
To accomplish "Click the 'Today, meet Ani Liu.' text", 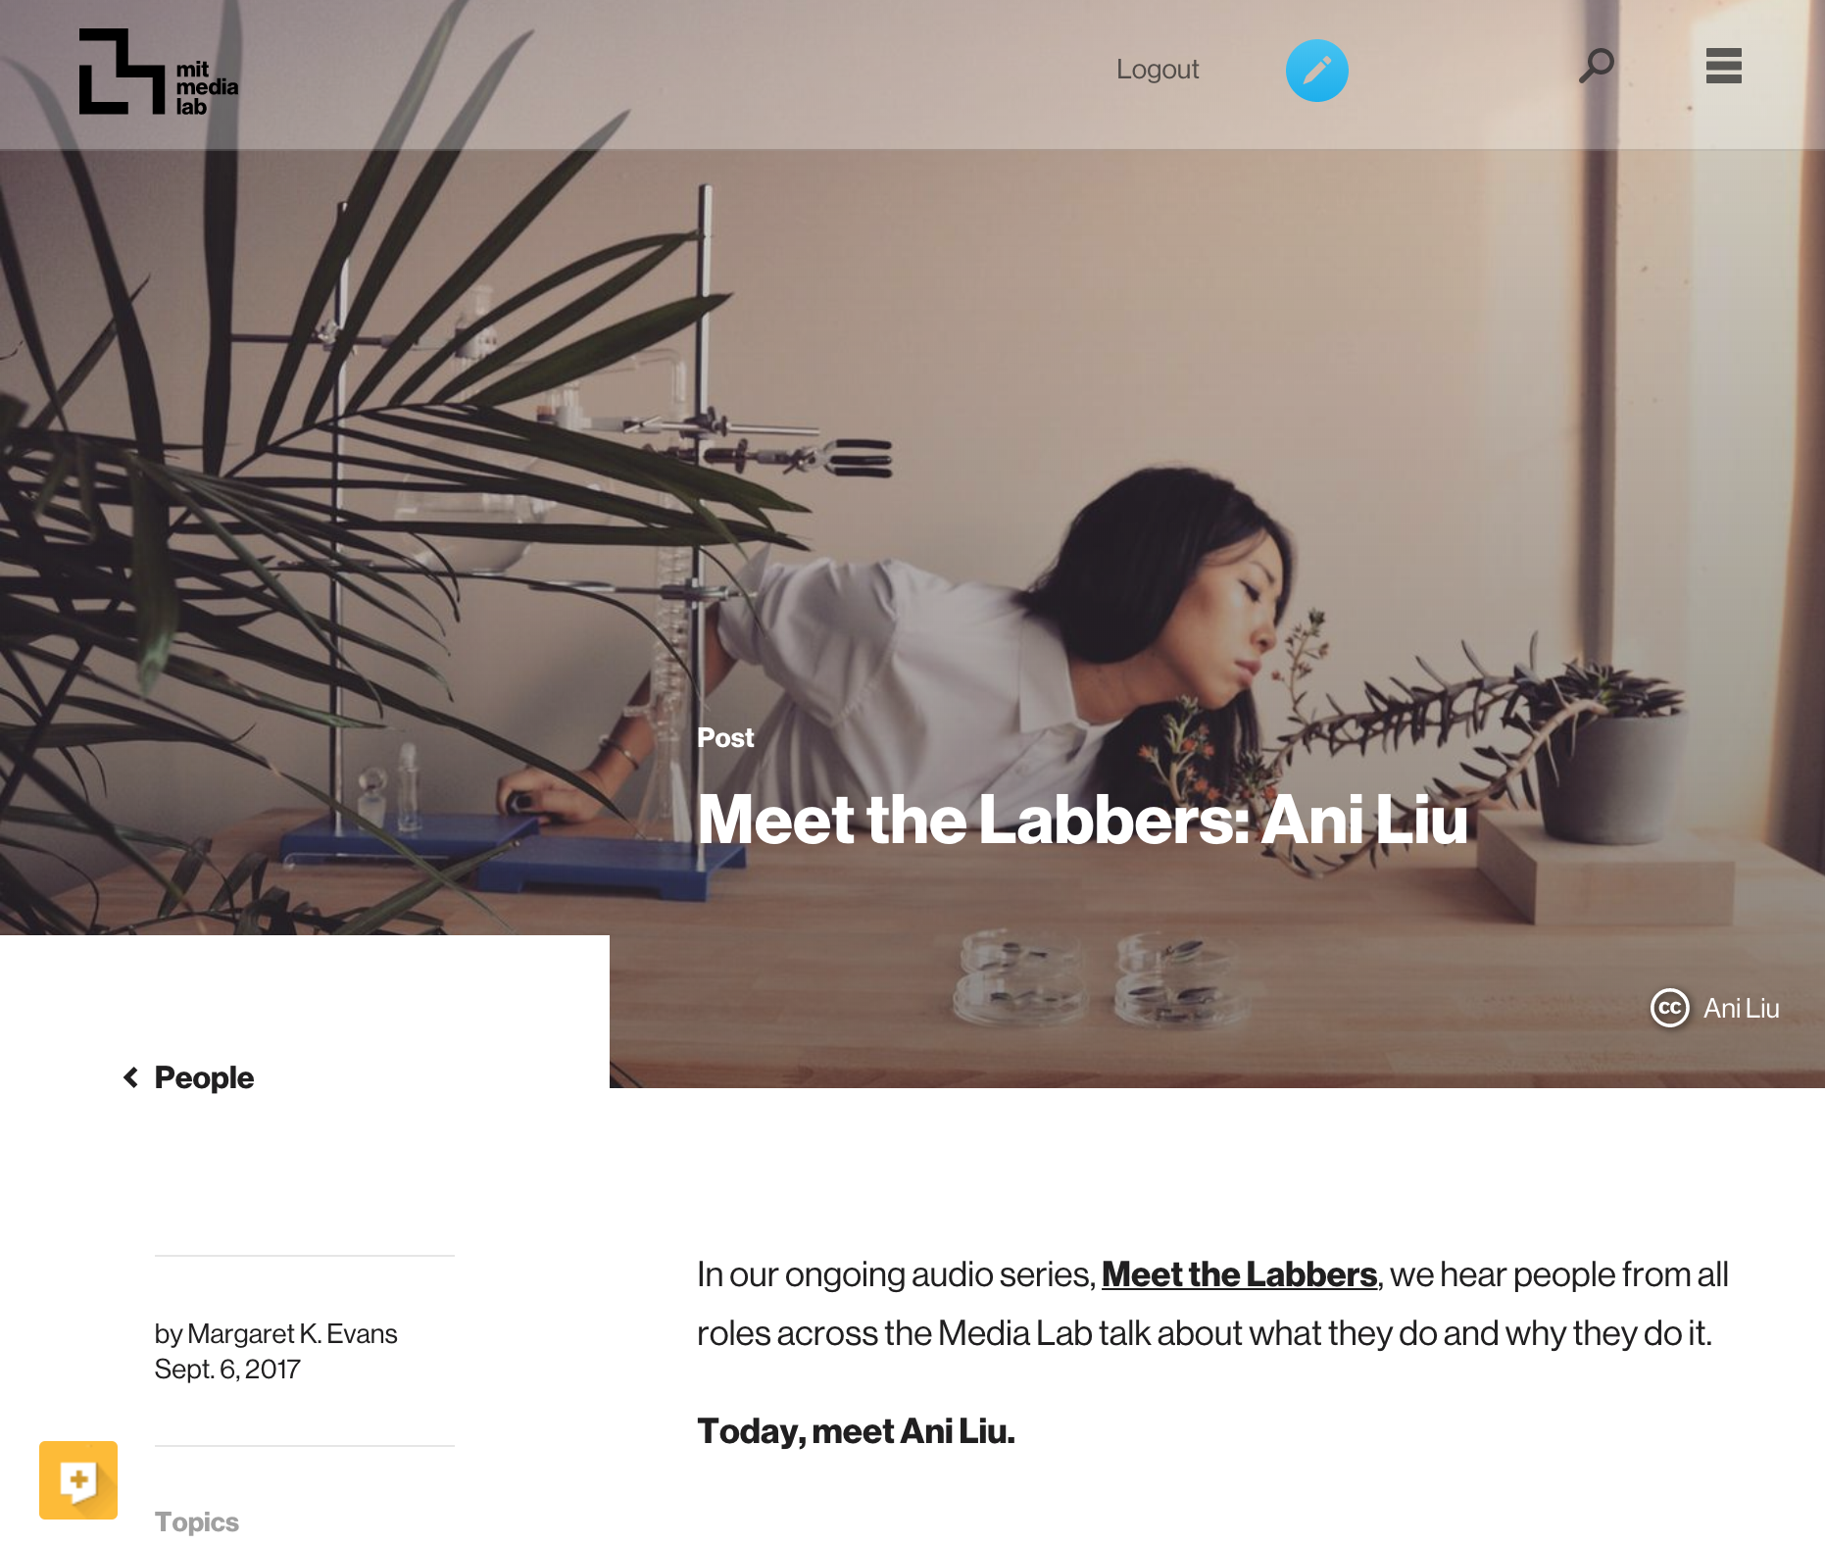I will tap(856, 1431).
